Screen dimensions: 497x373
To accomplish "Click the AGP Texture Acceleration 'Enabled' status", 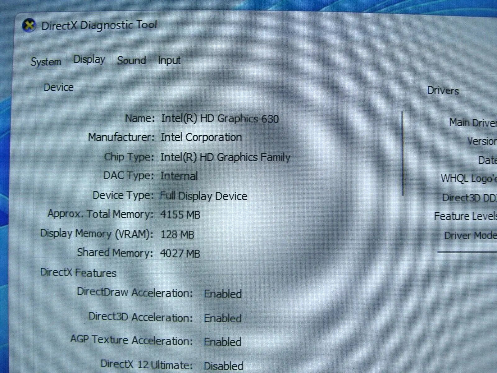I will point(223,342).
